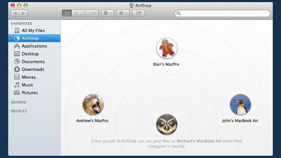
Task: Click the Documents sidebar icon
Action: point(17,62)
